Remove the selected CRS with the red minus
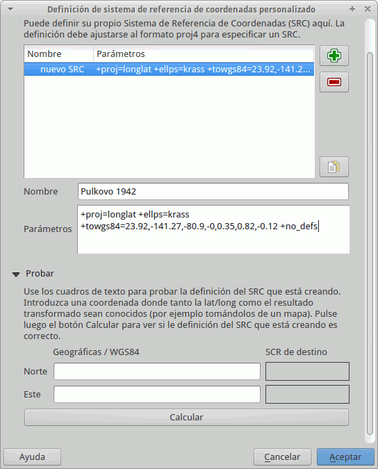378x469 pixels. [334, 82]
